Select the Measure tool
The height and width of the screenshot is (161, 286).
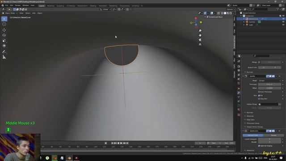(4, 57)
